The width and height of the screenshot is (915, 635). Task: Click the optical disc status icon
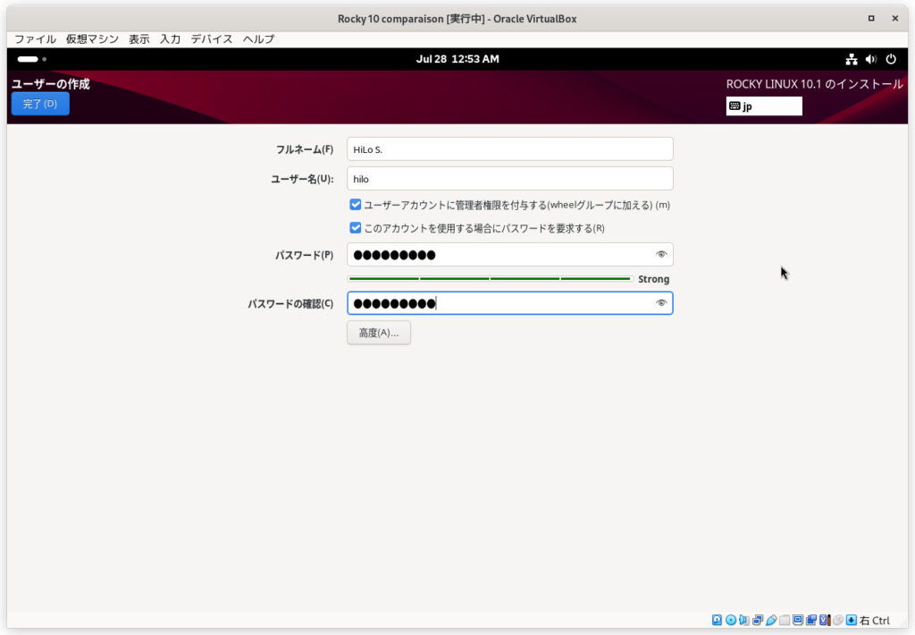coord(731,620)
